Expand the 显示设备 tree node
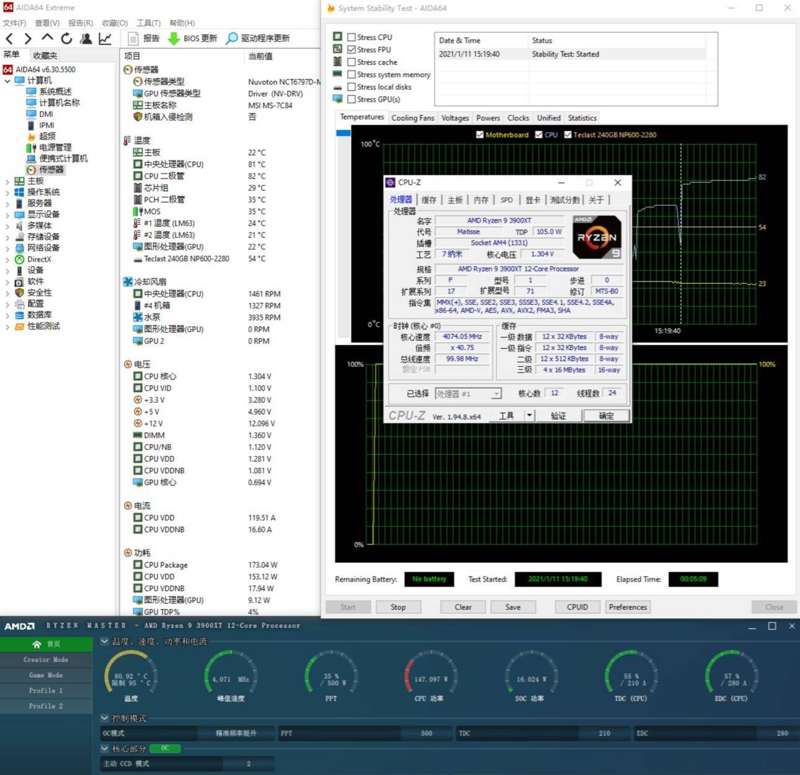Screen dimensions: 800x775 click(7, 215)
